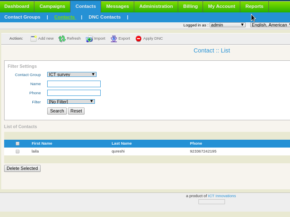
Task: Click the Add new contact icon
Action: (x=34, y=38)
